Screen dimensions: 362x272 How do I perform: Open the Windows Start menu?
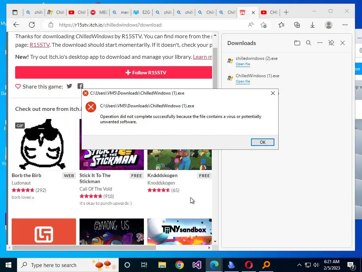click(8, 265)
